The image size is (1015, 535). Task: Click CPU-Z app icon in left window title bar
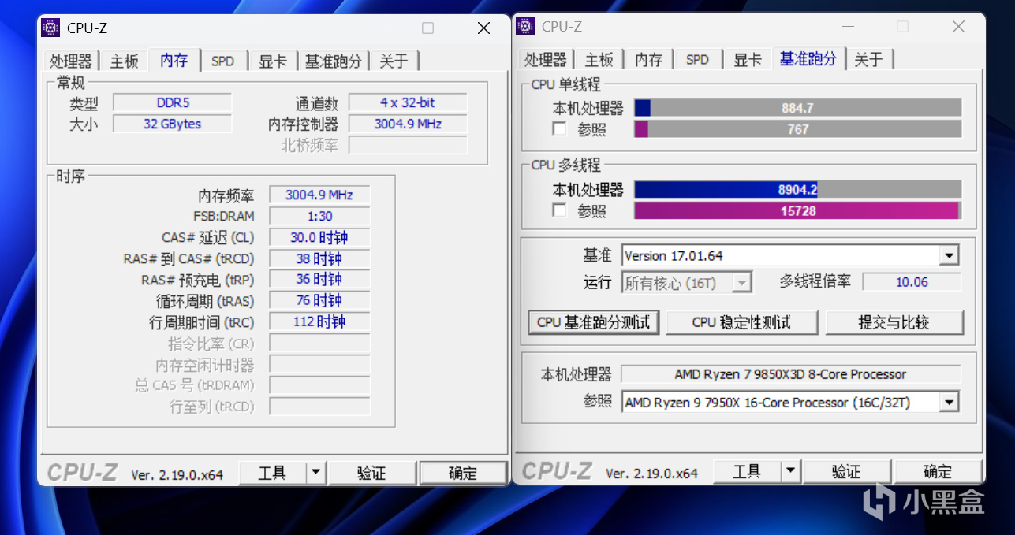[x=51, y=28]
